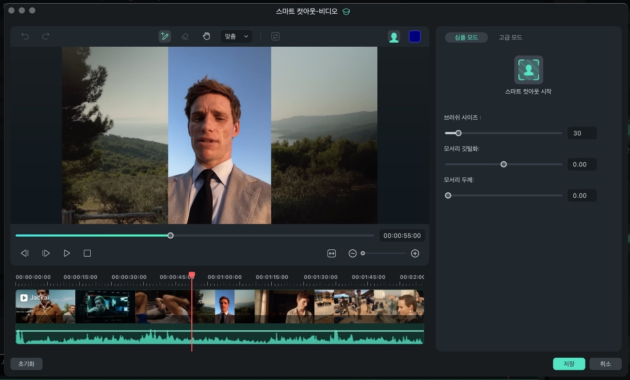The width and height of the screenshot is (630, 380).
Task: Adjust the 모서리 두께 slider
Action: (x=503, y=195)
